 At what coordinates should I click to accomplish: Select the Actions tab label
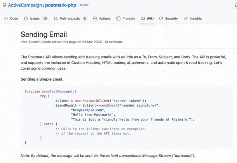point(105,18)
